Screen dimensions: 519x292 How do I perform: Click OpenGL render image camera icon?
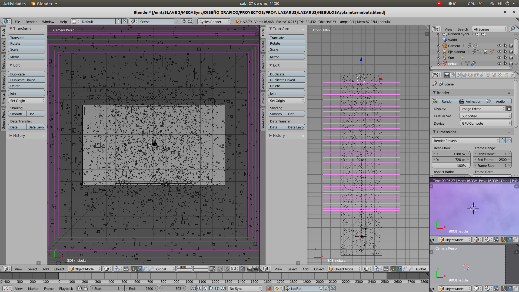pyautogui.click(x=249, y=269)
